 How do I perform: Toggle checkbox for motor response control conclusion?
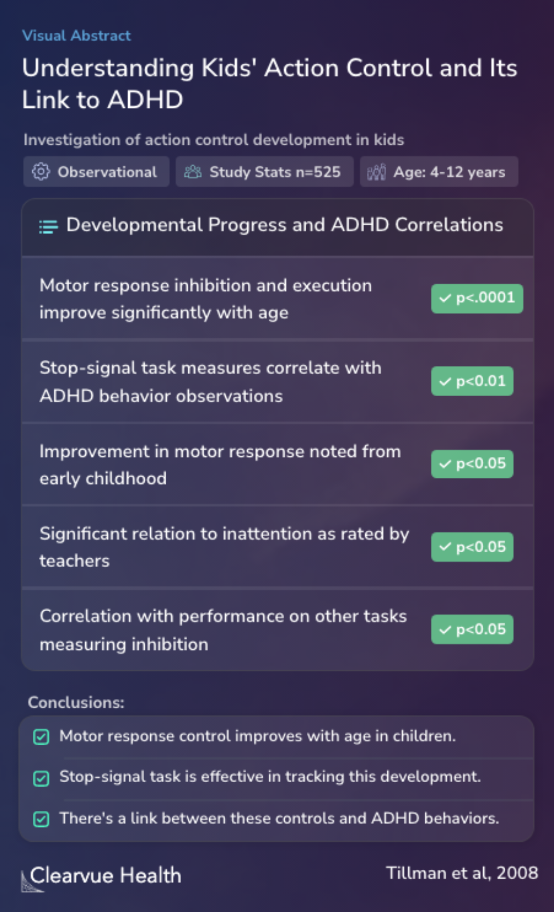point(41,737)
